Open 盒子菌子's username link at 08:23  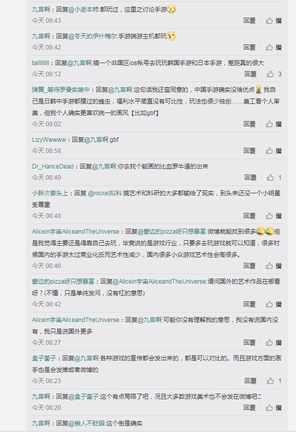[44, 358]
